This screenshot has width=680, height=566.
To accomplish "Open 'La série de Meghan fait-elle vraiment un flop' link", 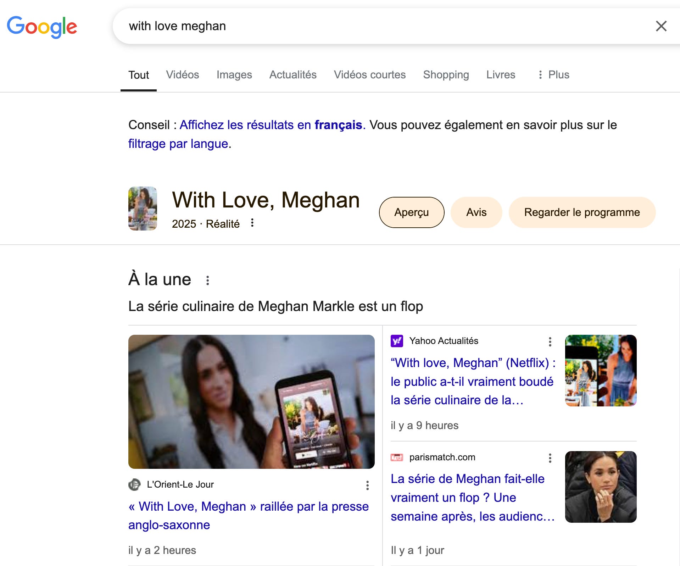I will click(x=473, y=498).
